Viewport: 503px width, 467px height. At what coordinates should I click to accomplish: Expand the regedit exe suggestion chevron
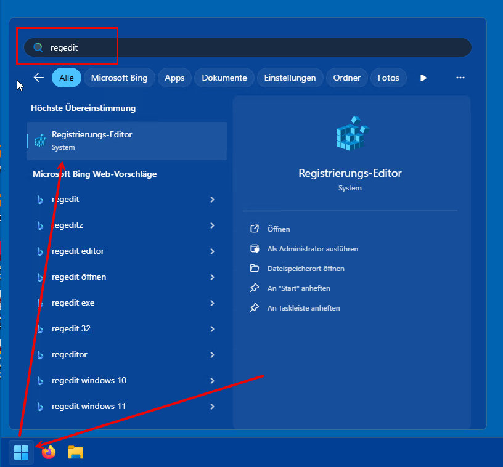click(x=212, y=303)
